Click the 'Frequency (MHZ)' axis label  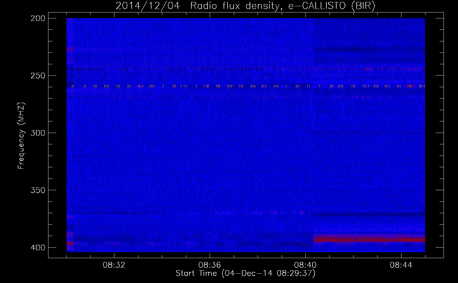21,136
